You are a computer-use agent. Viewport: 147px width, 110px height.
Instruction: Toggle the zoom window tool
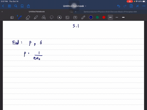pos(12,17)
